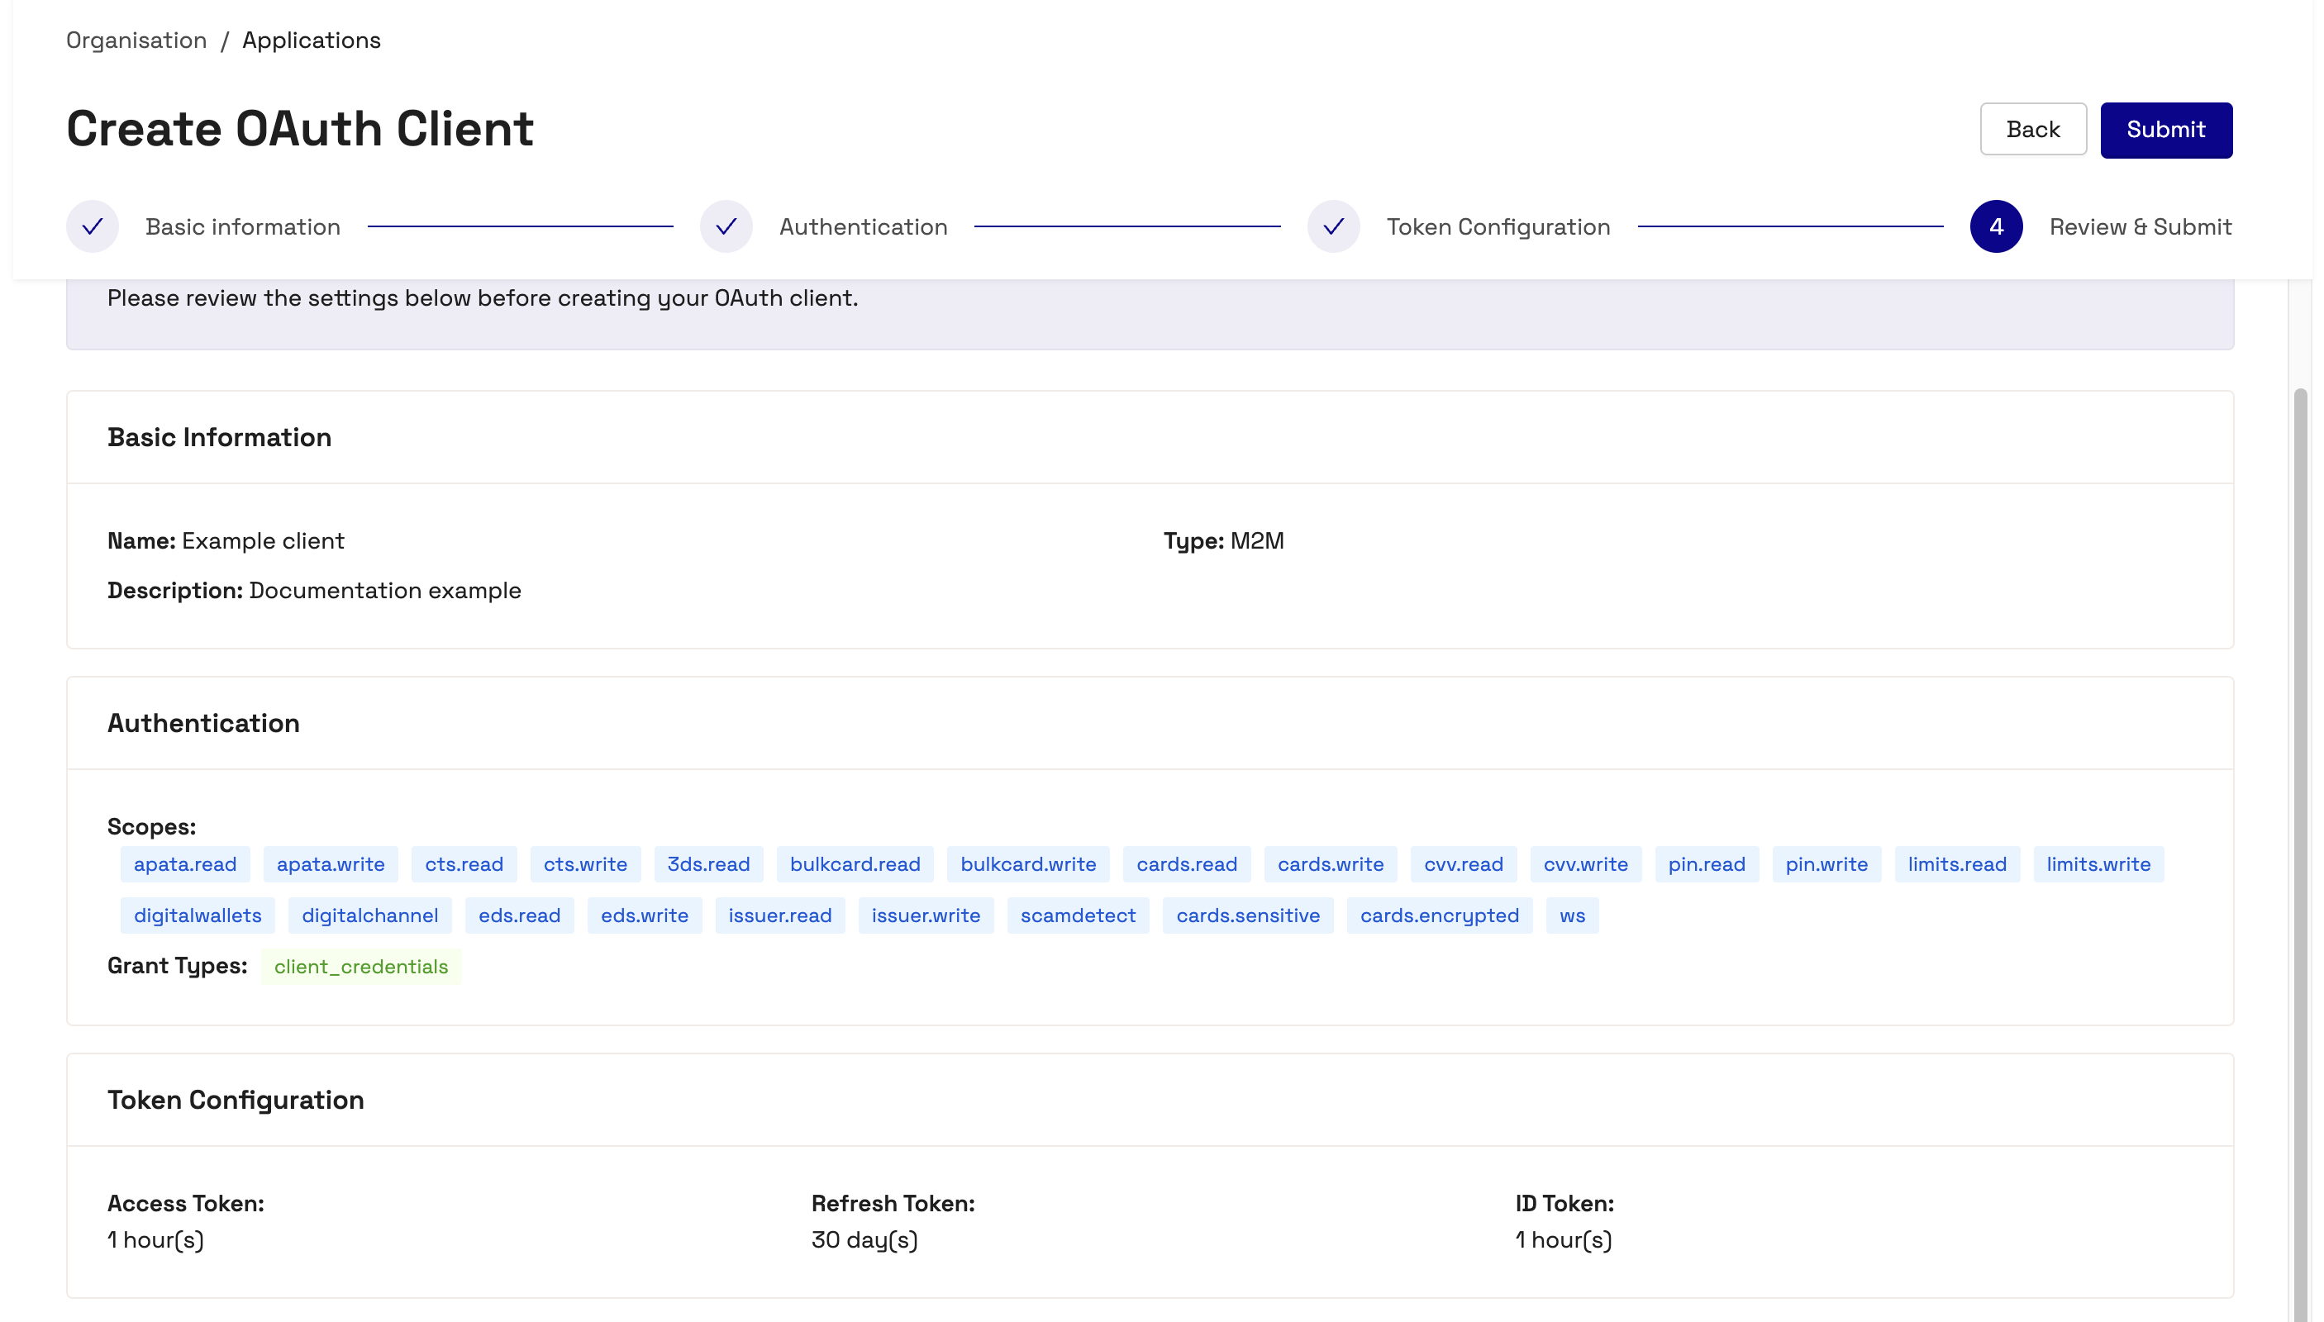The image size is (2324, 1322).
Task: Click the bulkcard.read scope tag
Action: point(855,863)
